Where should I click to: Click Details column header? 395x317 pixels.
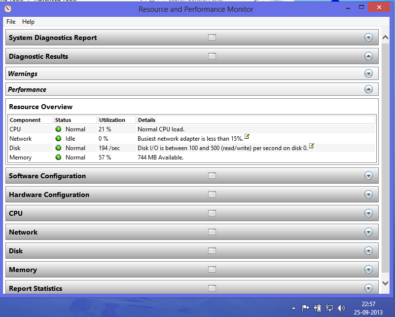pos(256,120)
